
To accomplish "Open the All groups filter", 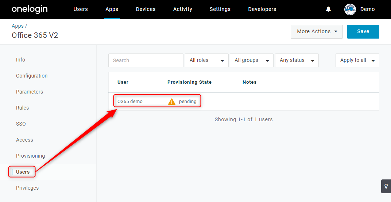I will 252,60.
